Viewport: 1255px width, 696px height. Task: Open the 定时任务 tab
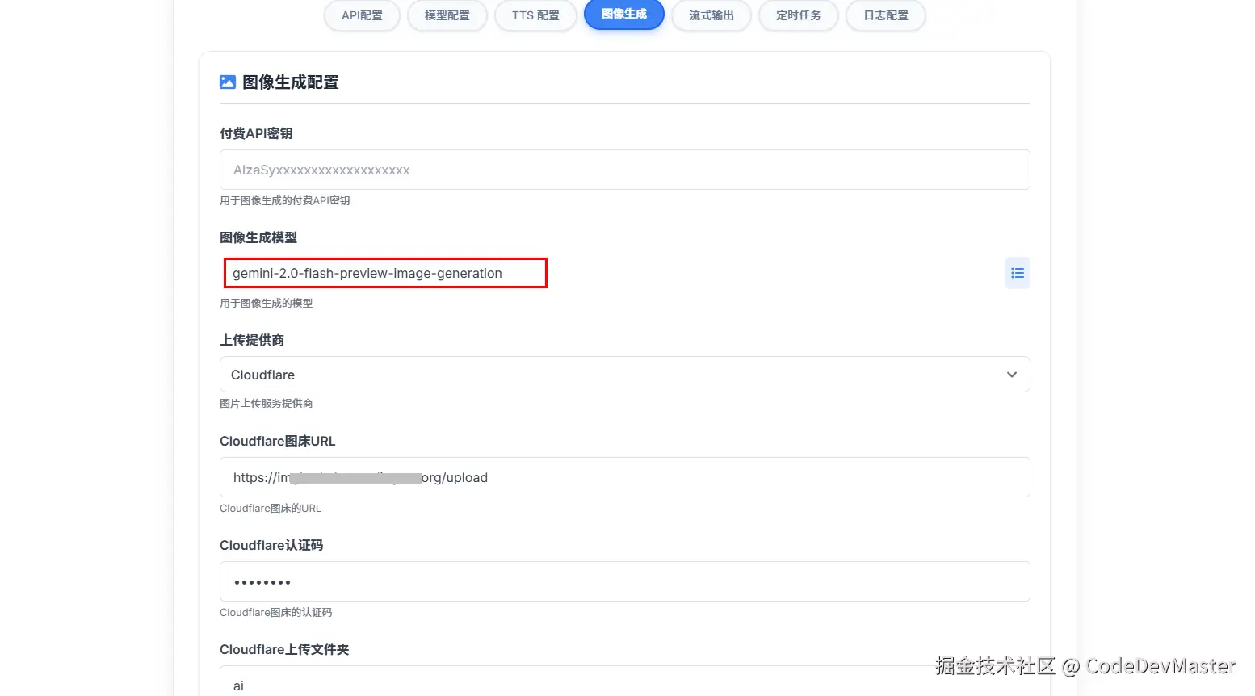coord(798,15)
